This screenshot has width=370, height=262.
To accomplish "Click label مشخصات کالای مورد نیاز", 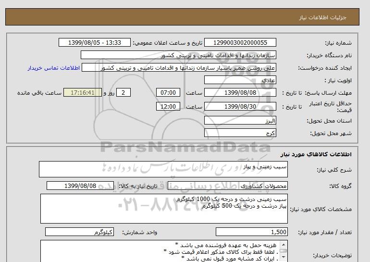I will tap(321, 209).
